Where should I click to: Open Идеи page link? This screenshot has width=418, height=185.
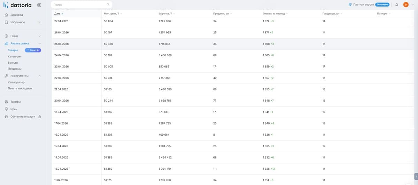pyautogui.click(x=14, y=109)
